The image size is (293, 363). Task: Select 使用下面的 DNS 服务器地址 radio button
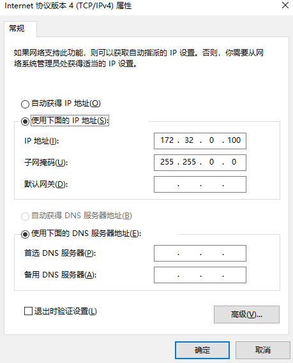(25, 234)
